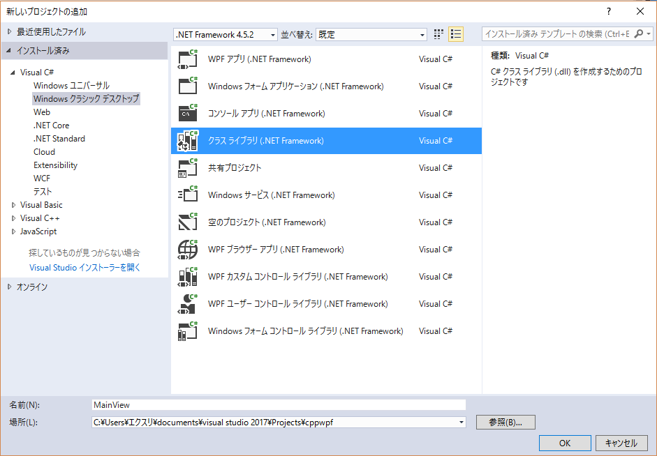Select the WPF ブラウザー アプリ template
The width and height of the screenshot is (657, 456).
[276, 249]
